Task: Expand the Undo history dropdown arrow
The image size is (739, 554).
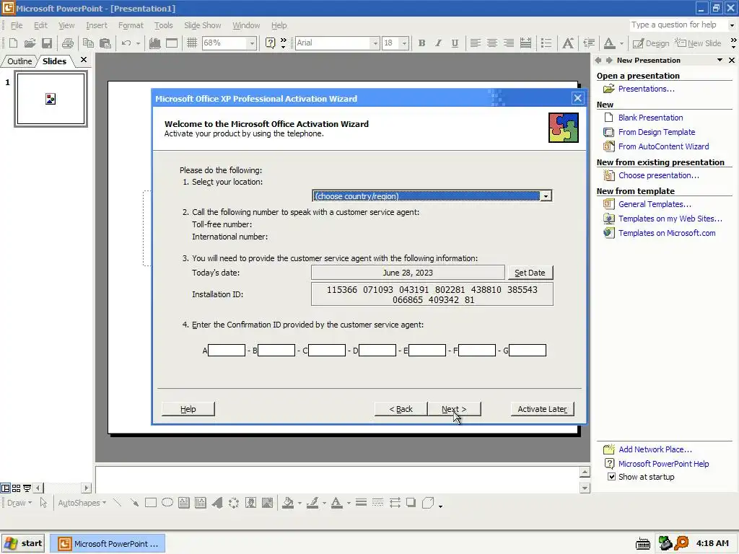Action: click(138, 43)
